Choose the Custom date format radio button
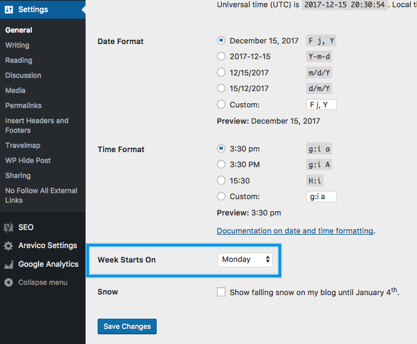This screenshot has width=417, height=344. [221, 104]
